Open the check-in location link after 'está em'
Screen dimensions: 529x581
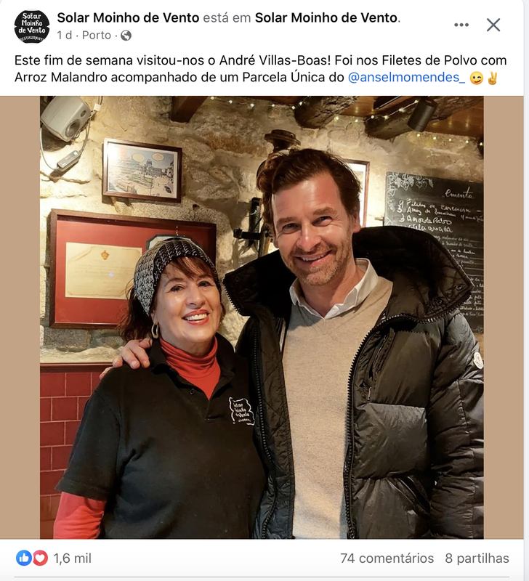click(326, 17)
